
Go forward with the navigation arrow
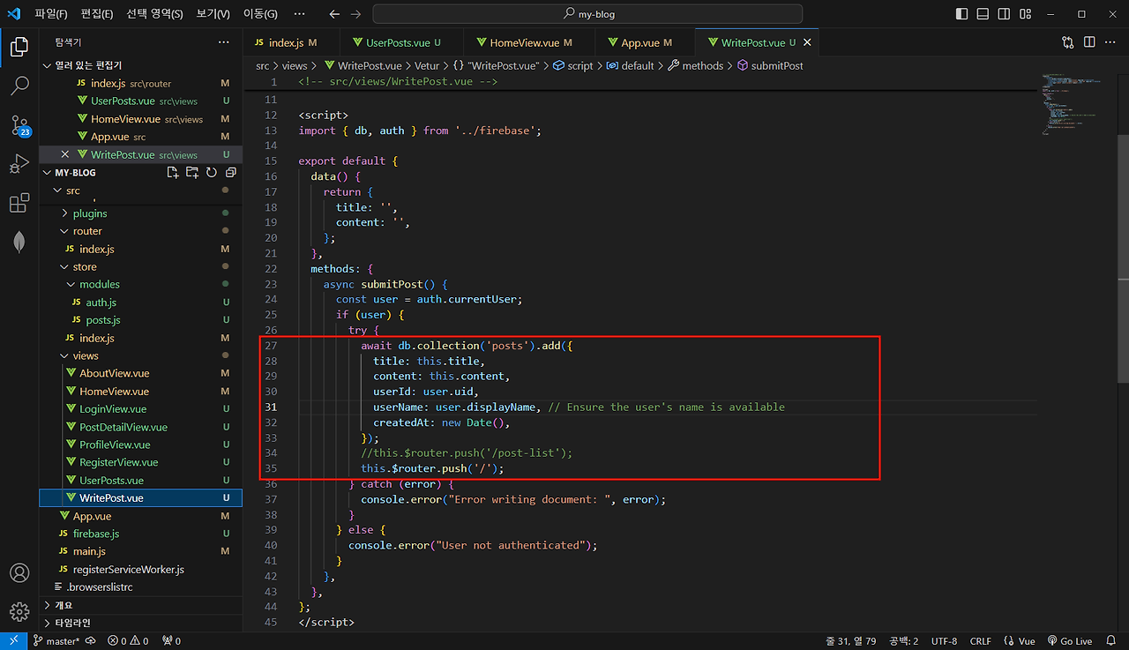point(355,14)
